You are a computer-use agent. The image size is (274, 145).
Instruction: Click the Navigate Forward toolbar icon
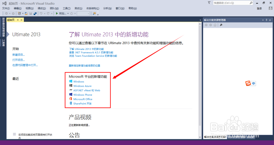(13, 13)
